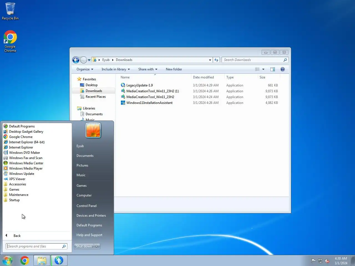Open Music from Start menu
The image size is (355, 266).
81,175
